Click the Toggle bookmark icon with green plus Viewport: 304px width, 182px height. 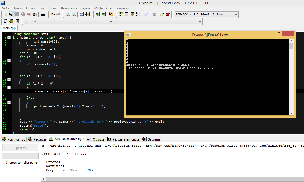click(11, 21)
